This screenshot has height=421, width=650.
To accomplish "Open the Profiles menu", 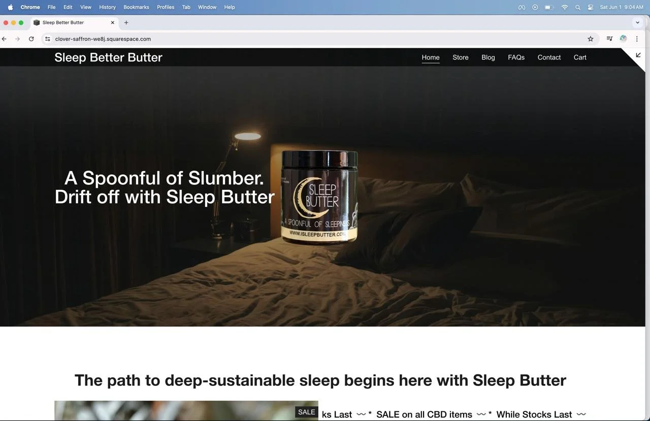I will point(166,7).
